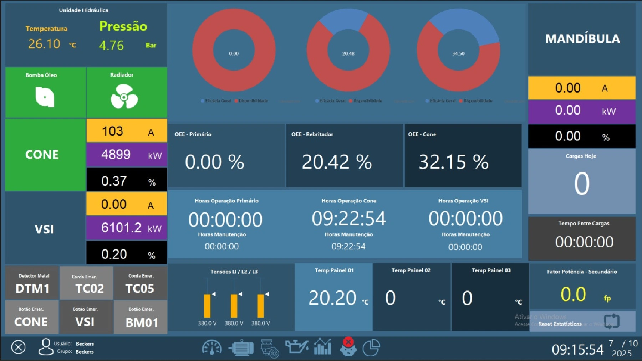Screen dimensions: 642x361
Task: Click the Corda Emer. TC05 tile
Action: pos(141,283)
